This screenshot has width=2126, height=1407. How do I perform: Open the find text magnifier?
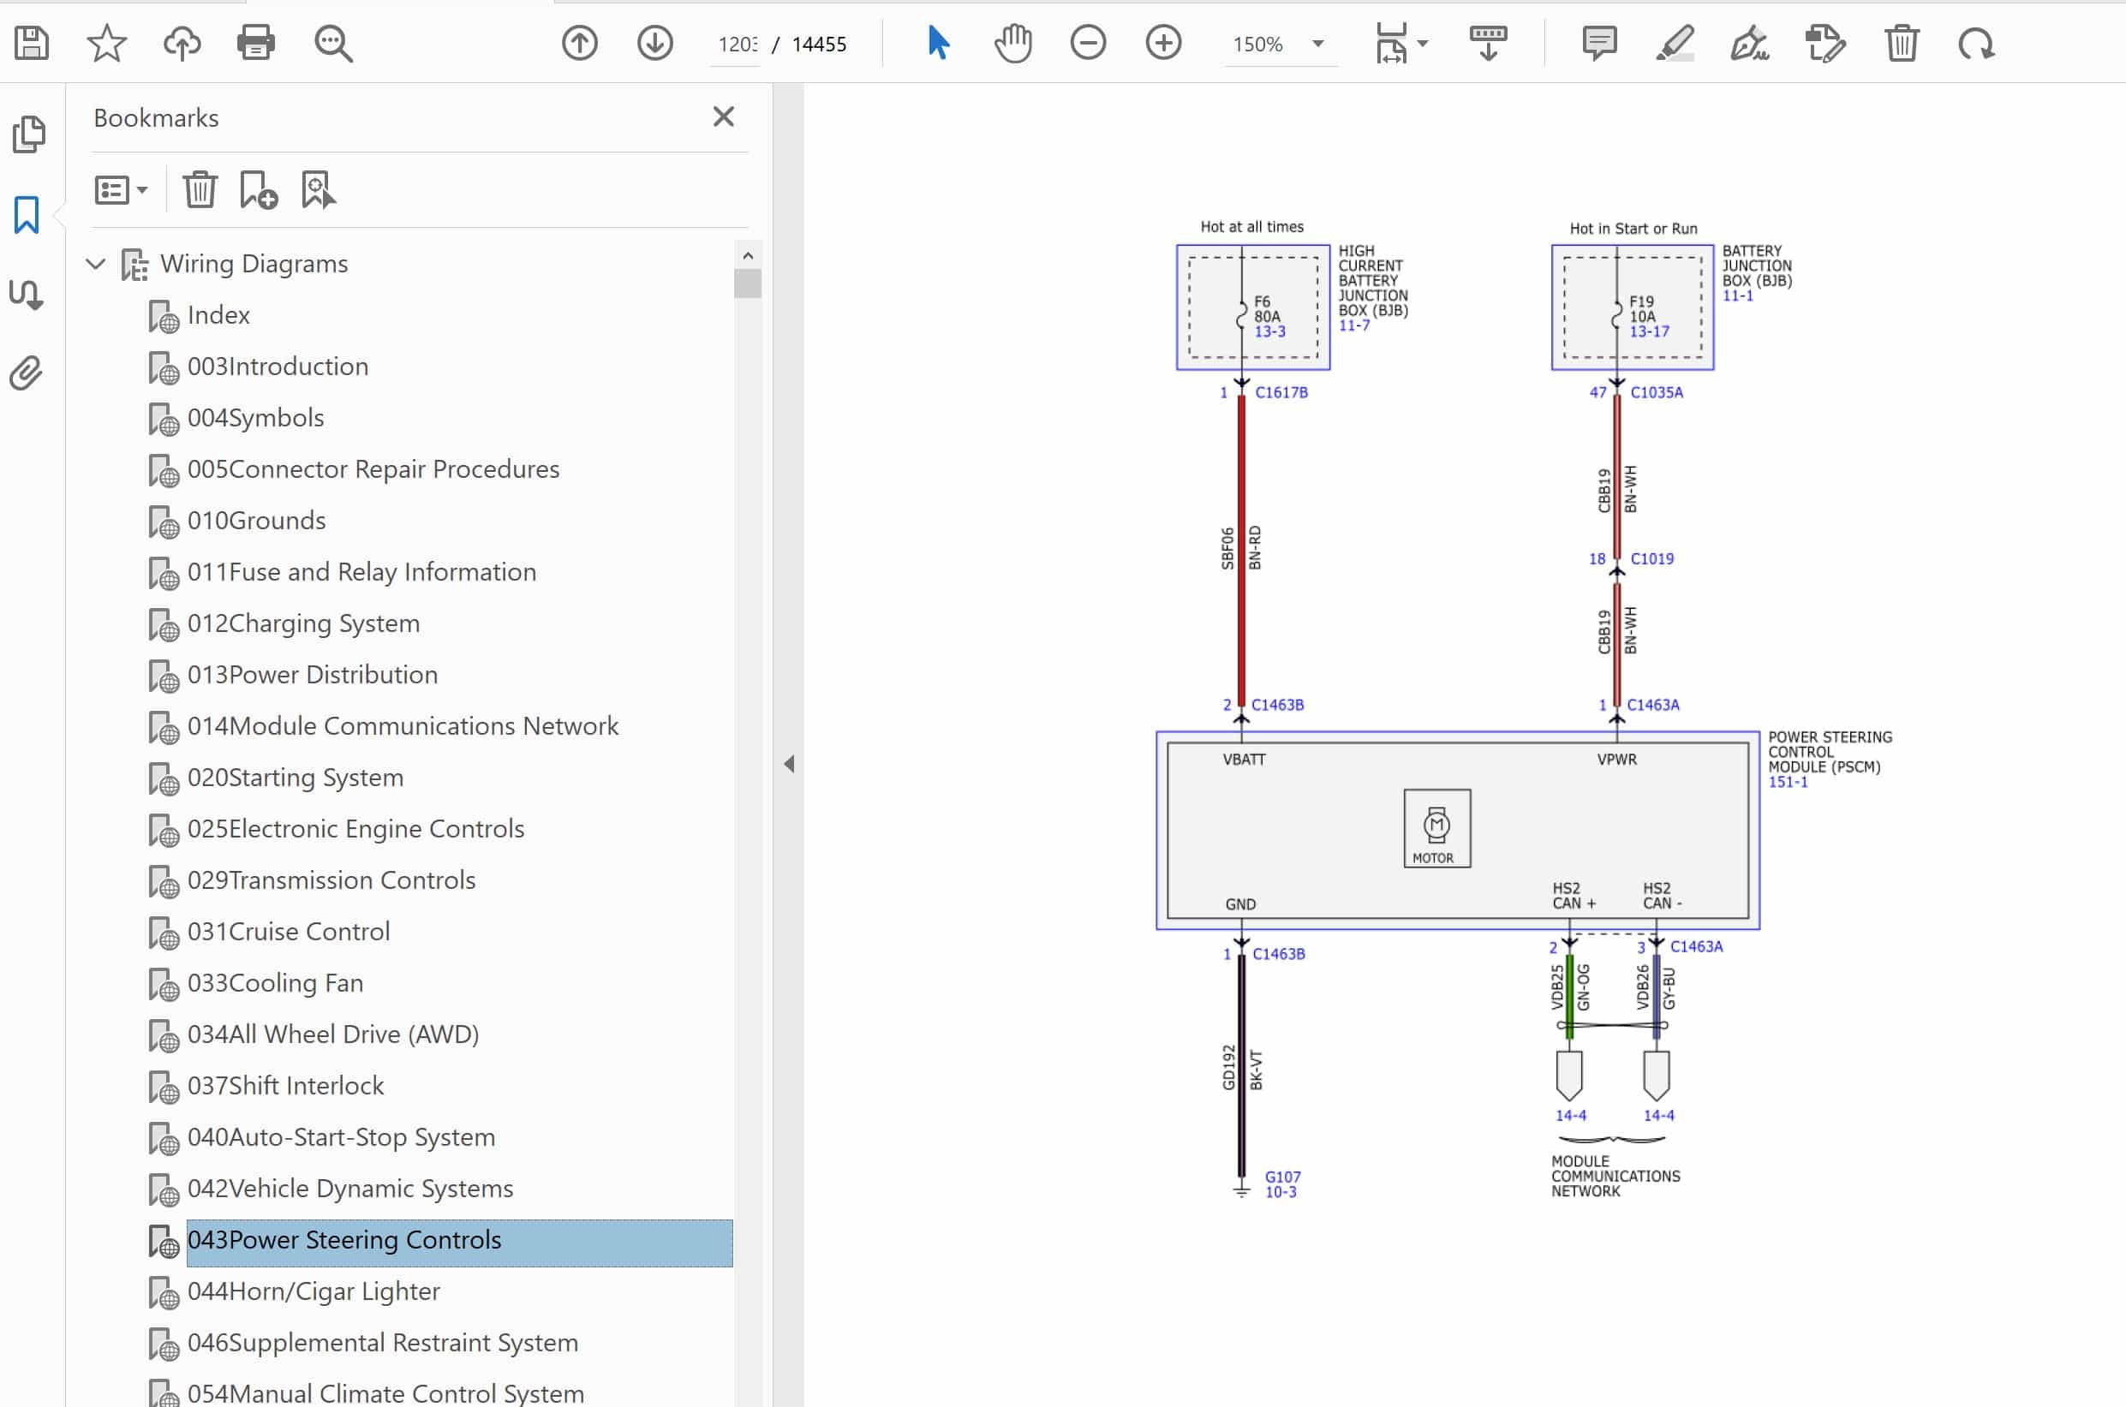333,43
